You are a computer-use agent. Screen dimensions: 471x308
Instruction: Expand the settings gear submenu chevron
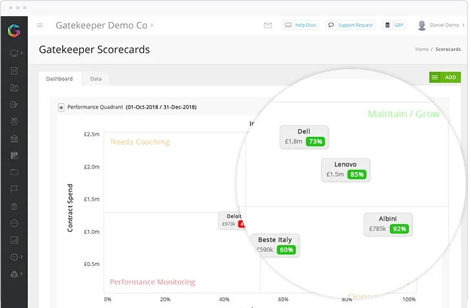[x=21, y=257]
